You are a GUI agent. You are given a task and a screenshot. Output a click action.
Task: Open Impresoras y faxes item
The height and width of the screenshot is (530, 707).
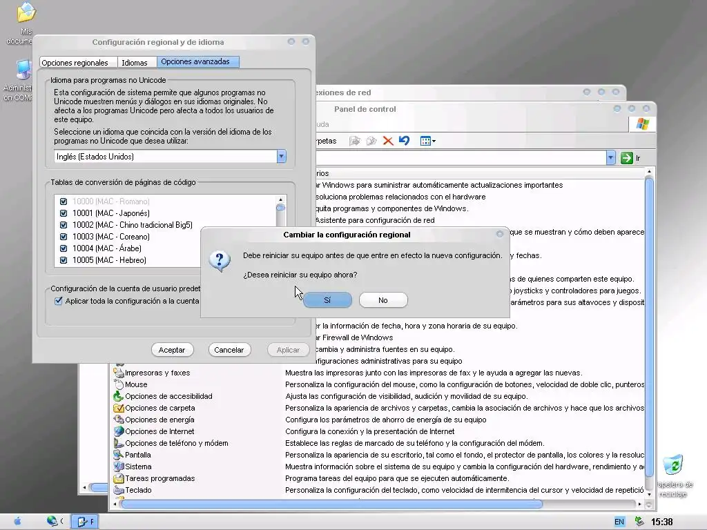152,373
